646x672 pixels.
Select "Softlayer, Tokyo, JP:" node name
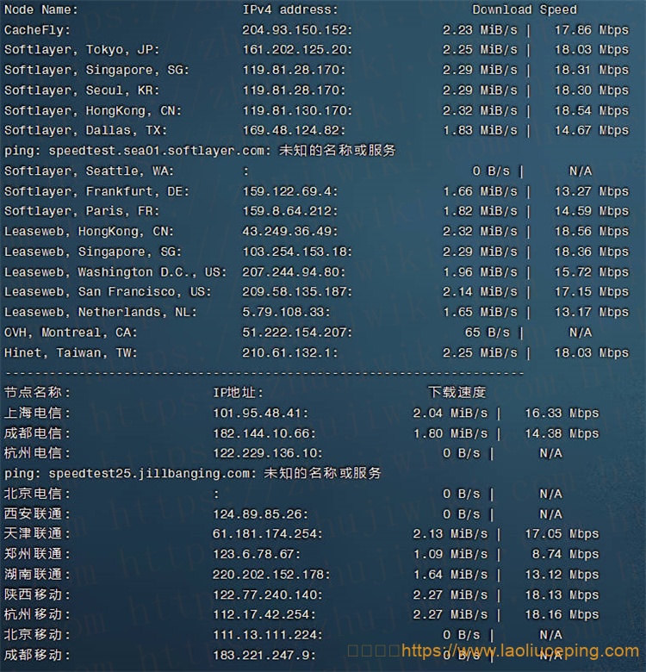pyautogui.click(x=82, y=50)
